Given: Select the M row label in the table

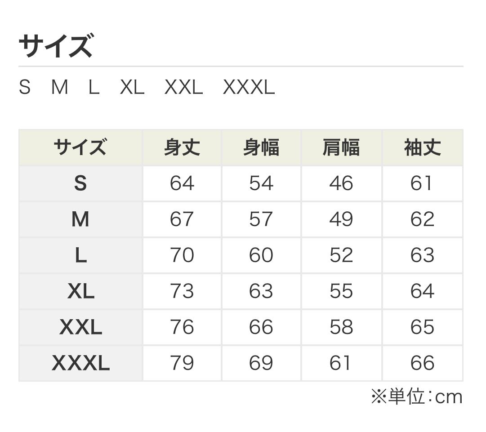Looking at the screenshot, I should pos(80,219).
